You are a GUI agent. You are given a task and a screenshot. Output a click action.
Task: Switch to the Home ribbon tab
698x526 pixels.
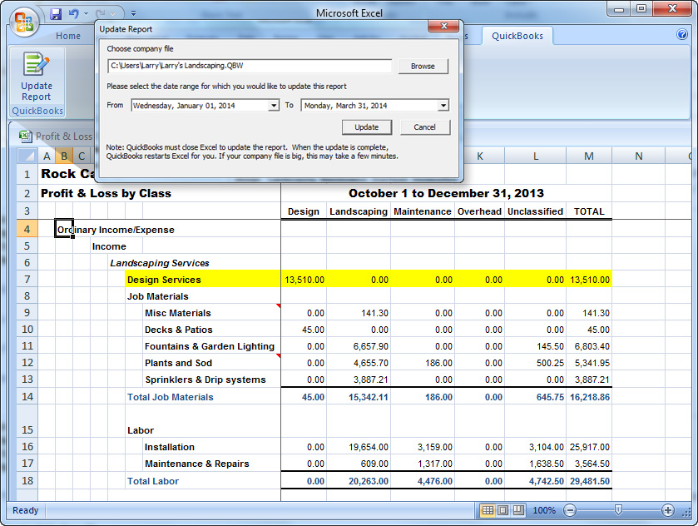click(68, 36)
